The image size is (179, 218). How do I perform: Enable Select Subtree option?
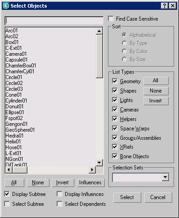pos(7,204)
